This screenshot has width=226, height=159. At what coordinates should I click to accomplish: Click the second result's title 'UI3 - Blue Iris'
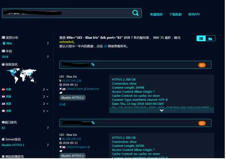(x=68, y=135)
